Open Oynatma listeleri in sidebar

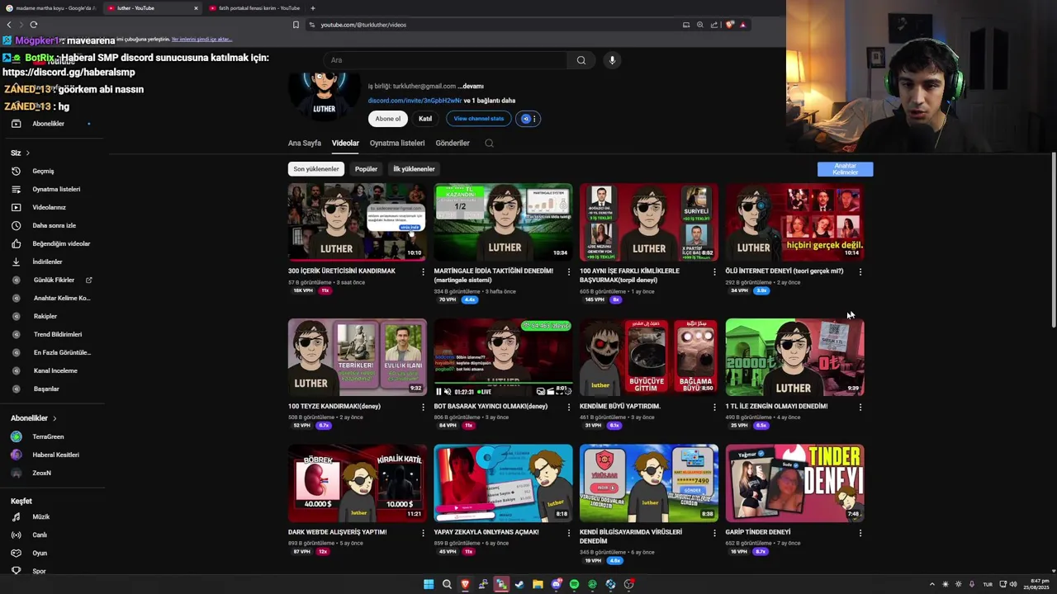point(56,189)
